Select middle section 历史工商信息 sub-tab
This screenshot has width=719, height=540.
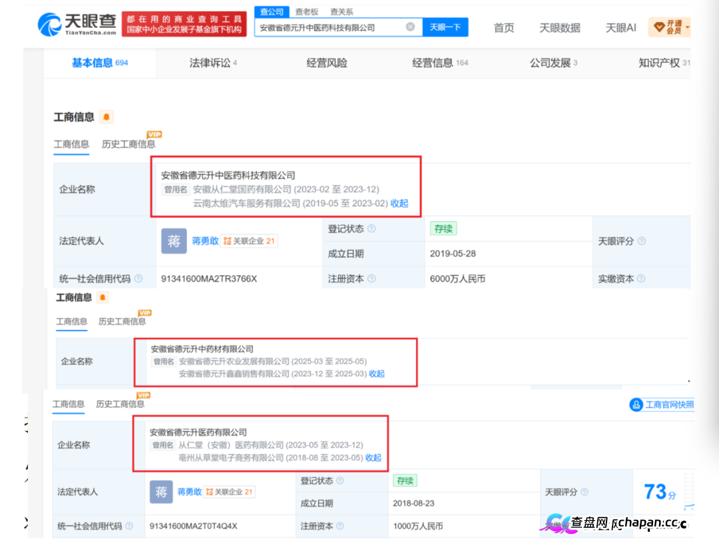click(x=122, y=321)
